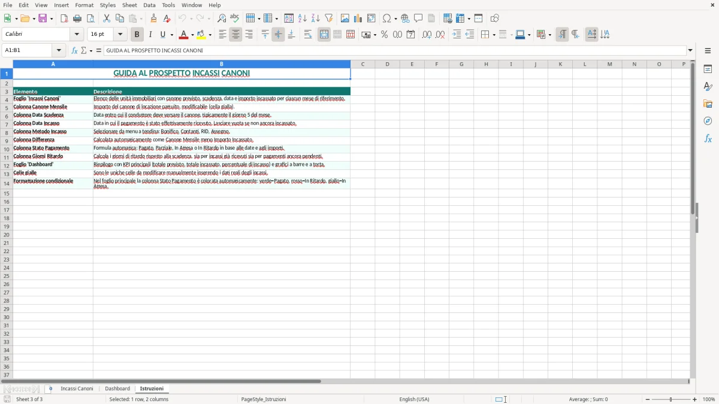The height and width of the screenshot is (404, 719).
Task: Toggle Center Horizontally alignment
Action: 235,35
